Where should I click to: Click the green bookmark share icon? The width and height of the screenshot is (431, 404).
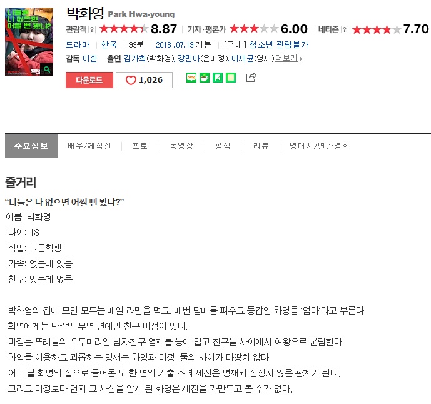[x=218, y=78]
